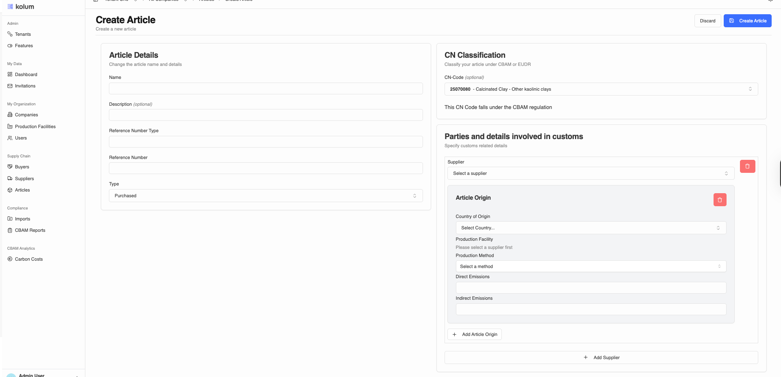
Task: Open the Select Country dropdown
Action: click(590, 228)
